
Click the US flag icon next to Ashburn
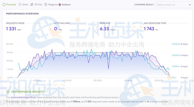60,5
